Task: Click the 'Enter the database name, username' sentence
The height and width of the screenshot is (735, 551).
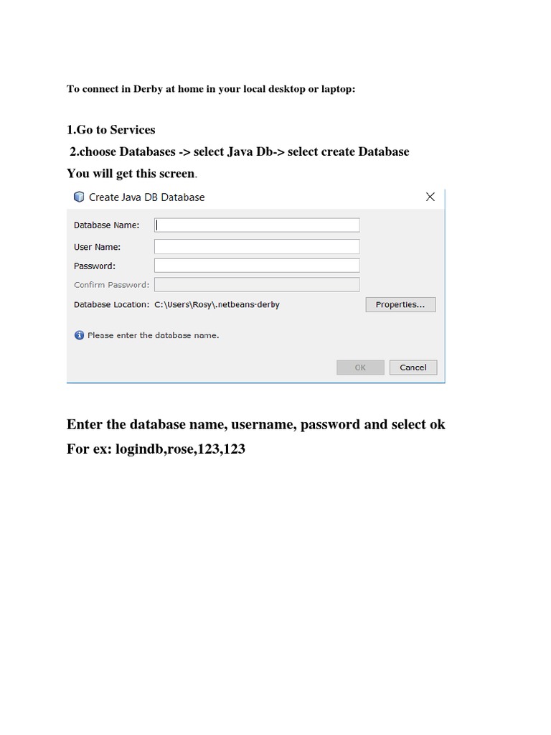Action: (256, 424)
